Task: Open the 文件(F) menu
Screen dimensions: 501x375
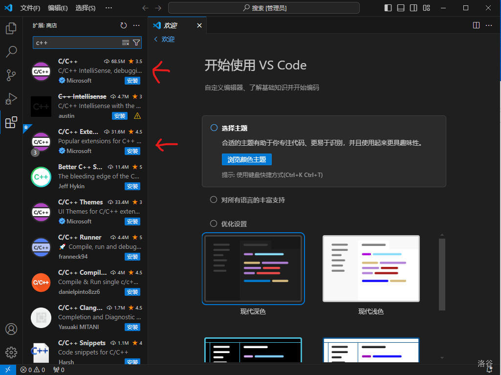Action: coord(30,8)
